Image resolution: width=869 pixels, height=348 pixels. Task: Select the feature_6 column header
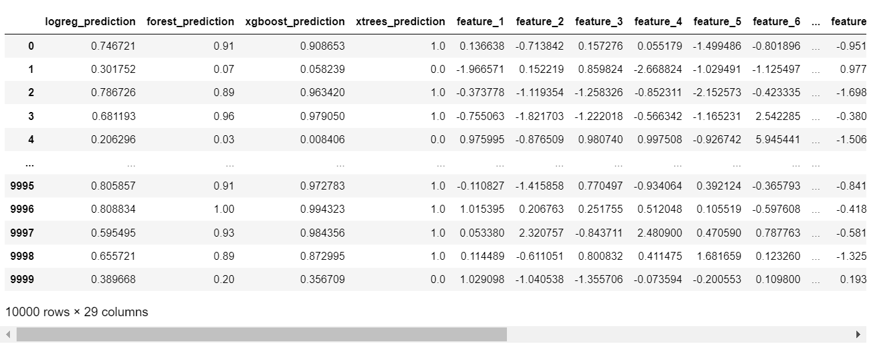(x=777, y=22)
